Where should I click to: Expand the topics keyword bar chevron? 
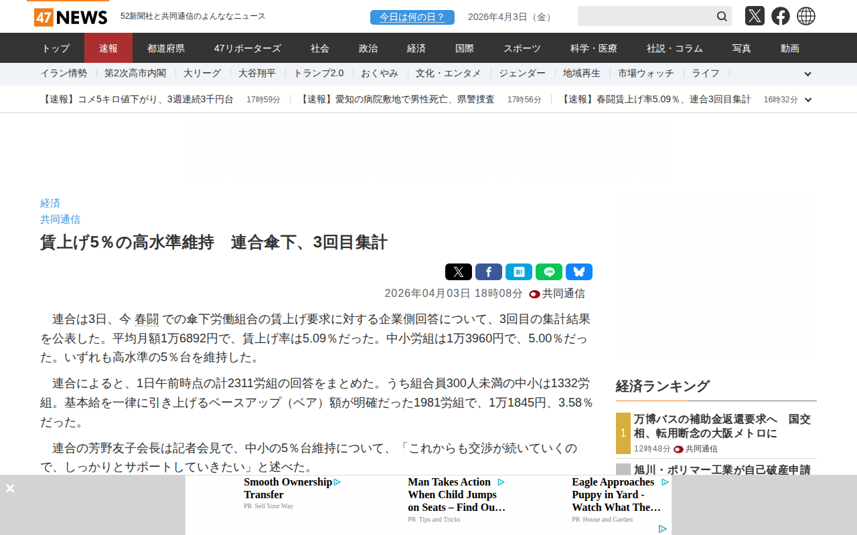(808, 74)
